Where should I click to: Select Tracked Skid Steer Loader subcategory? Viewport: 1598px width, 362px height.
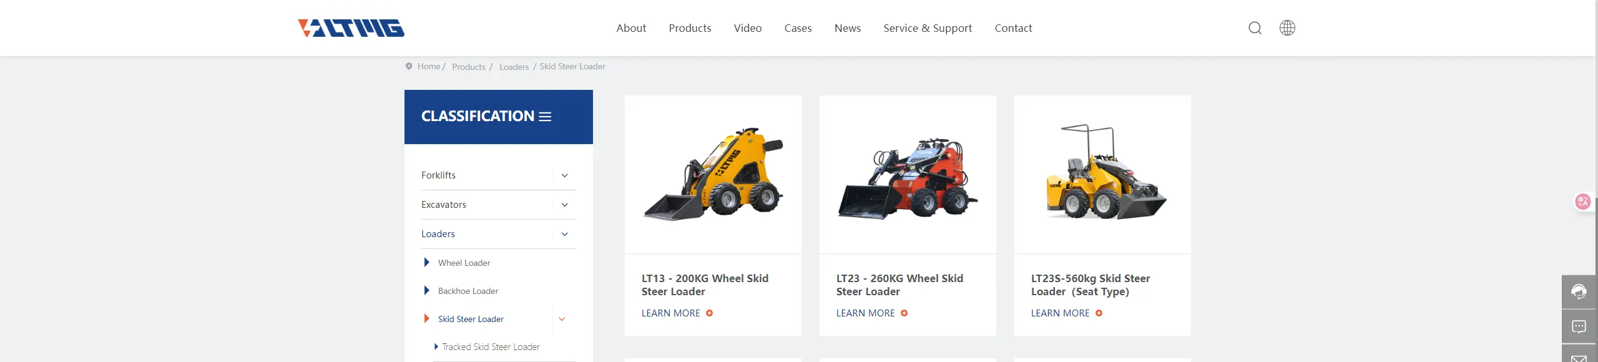tap(491, 347)
